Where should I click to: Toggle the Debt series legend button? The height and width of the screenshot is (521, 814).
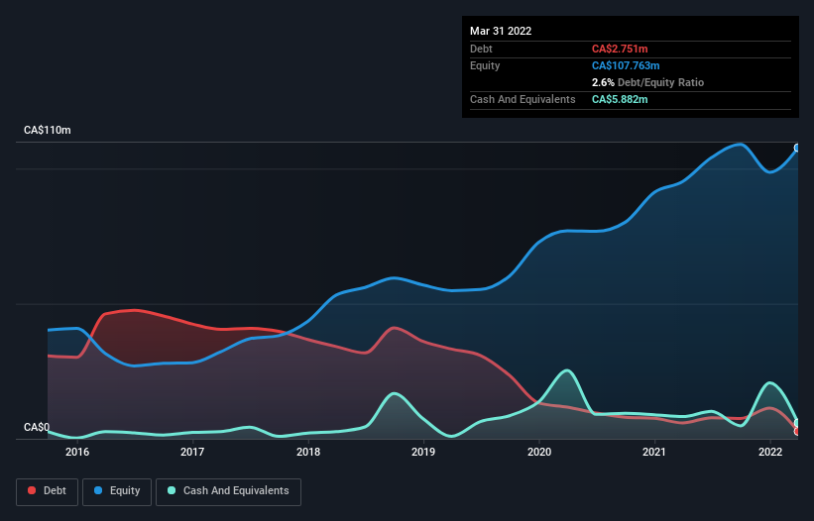(48, 491)
